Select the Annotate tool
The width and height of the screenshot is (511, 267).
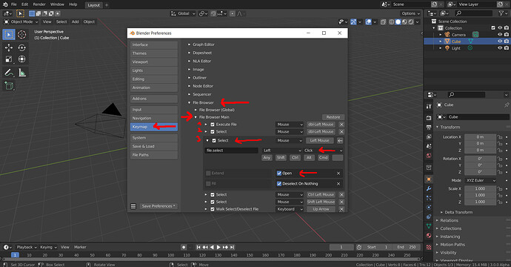coord(9,73)
